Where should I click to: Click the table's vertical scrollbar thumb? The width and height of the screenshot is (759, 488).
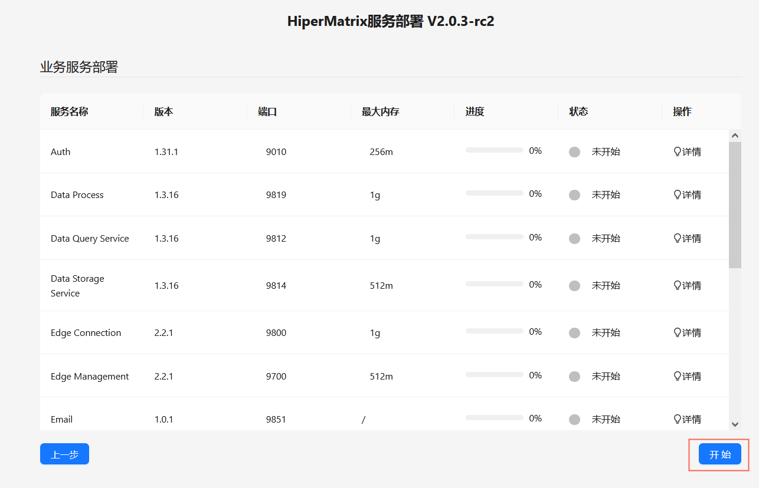pyautogui.click(x=735, y=205)
